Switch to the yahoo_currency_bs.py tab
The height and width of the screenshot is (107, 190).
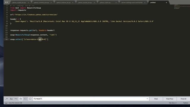(42, 3)
